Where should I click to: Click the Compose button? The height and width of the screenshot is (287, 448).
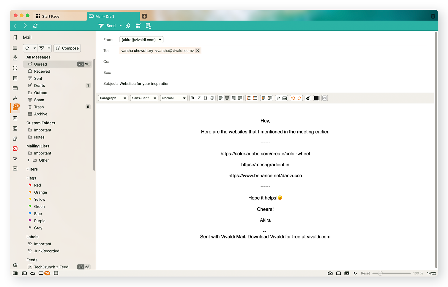[67, 48]
